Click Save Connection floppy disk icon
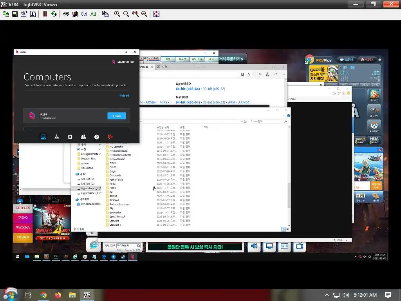This screenshot has height=301, width=401. click(15, 14)
